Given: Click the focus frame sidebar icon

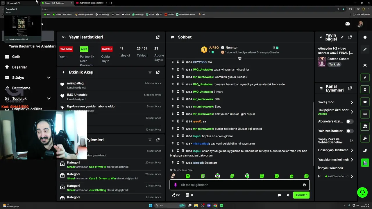Looking at the screenshot, I should pos(365,66).
